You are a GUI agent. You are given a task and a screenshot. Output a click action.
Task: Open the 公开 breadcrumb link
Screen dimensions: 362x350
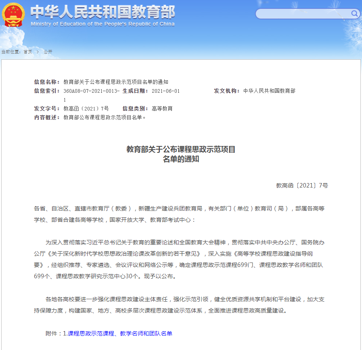48,52
